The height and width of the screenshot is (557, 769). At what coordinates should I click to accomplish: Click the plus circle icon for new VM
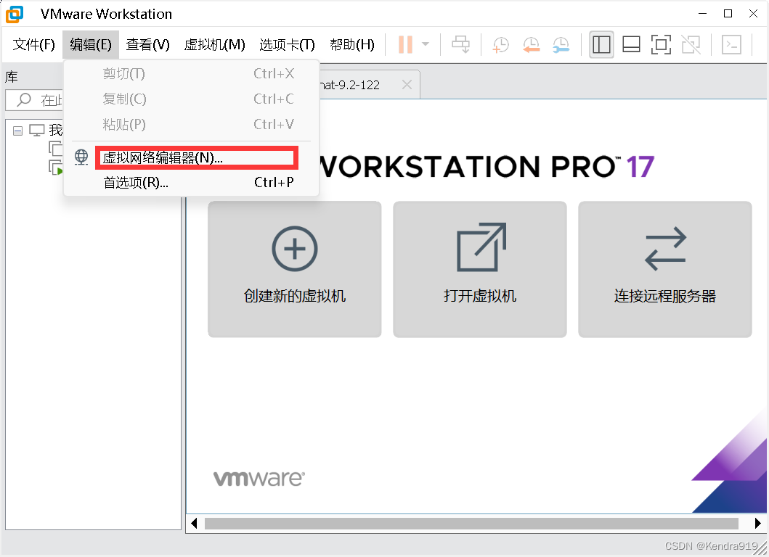click(295, 248)
